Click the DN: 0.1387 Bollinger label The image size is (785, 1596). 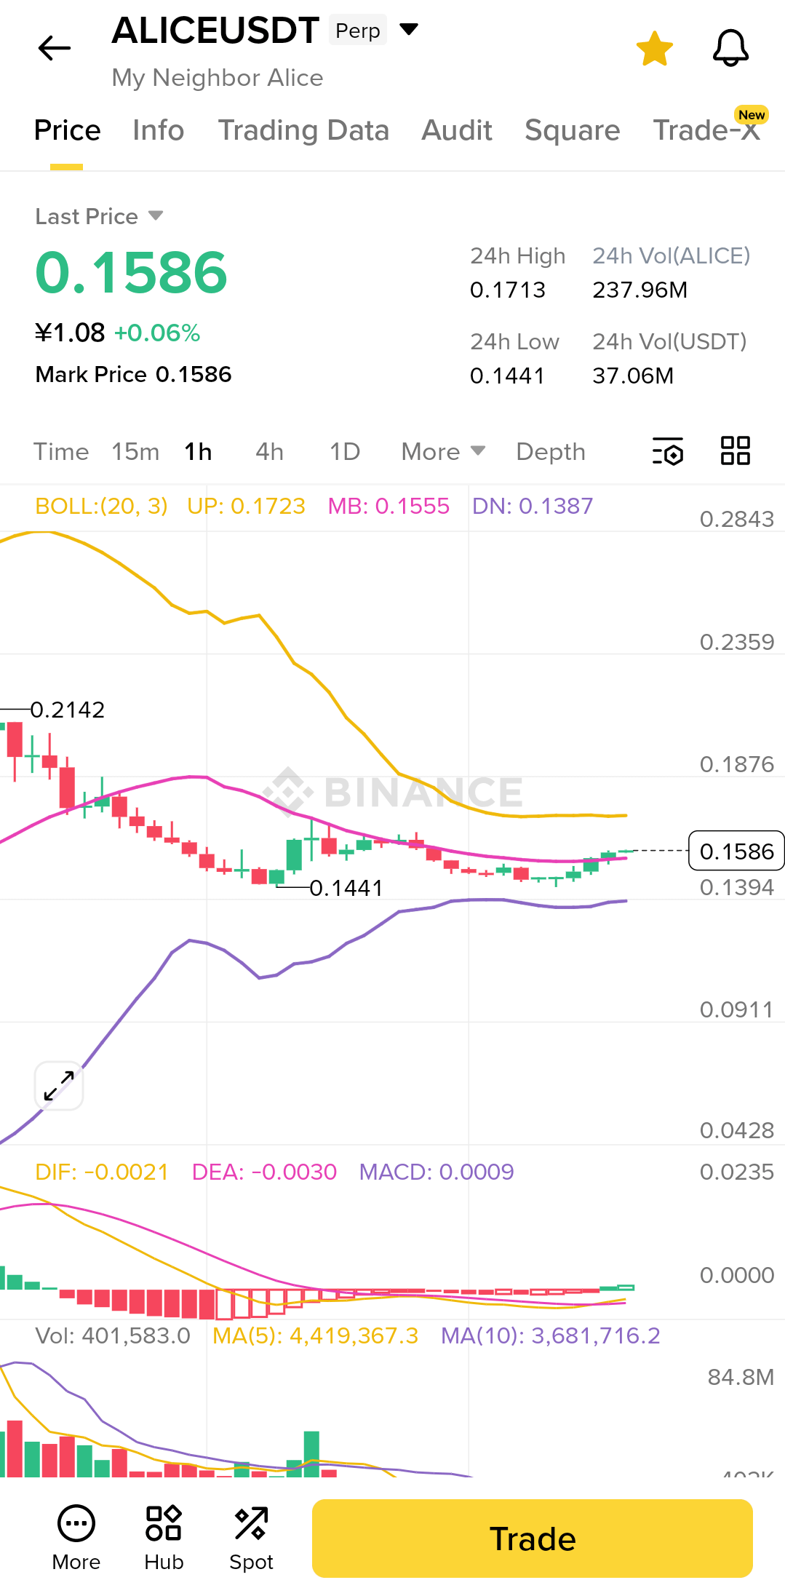pos(533,507)
